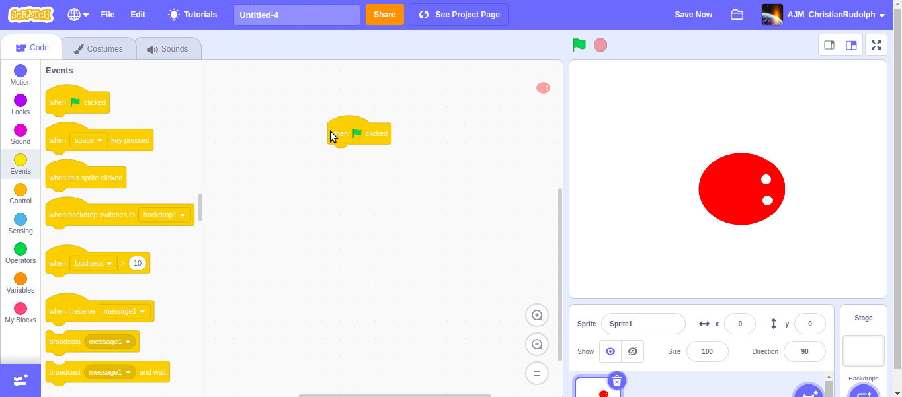Image resolution: width=902 pixels, height=397 pixels.
Task: Open the backdrop1 dropdown in the switch block
Action: point(164,215)
